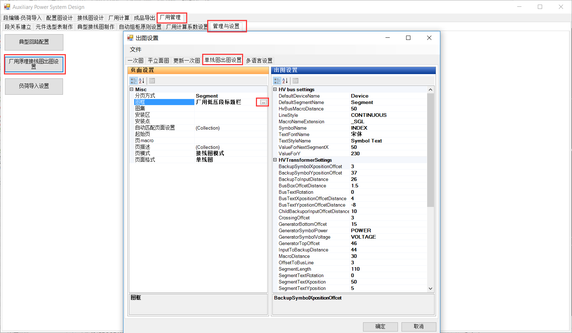Viewport: 572px width, 333px height.
Task: Select the 厂用计算系数设置 sub-tab
Action: (x=187, y=27)
